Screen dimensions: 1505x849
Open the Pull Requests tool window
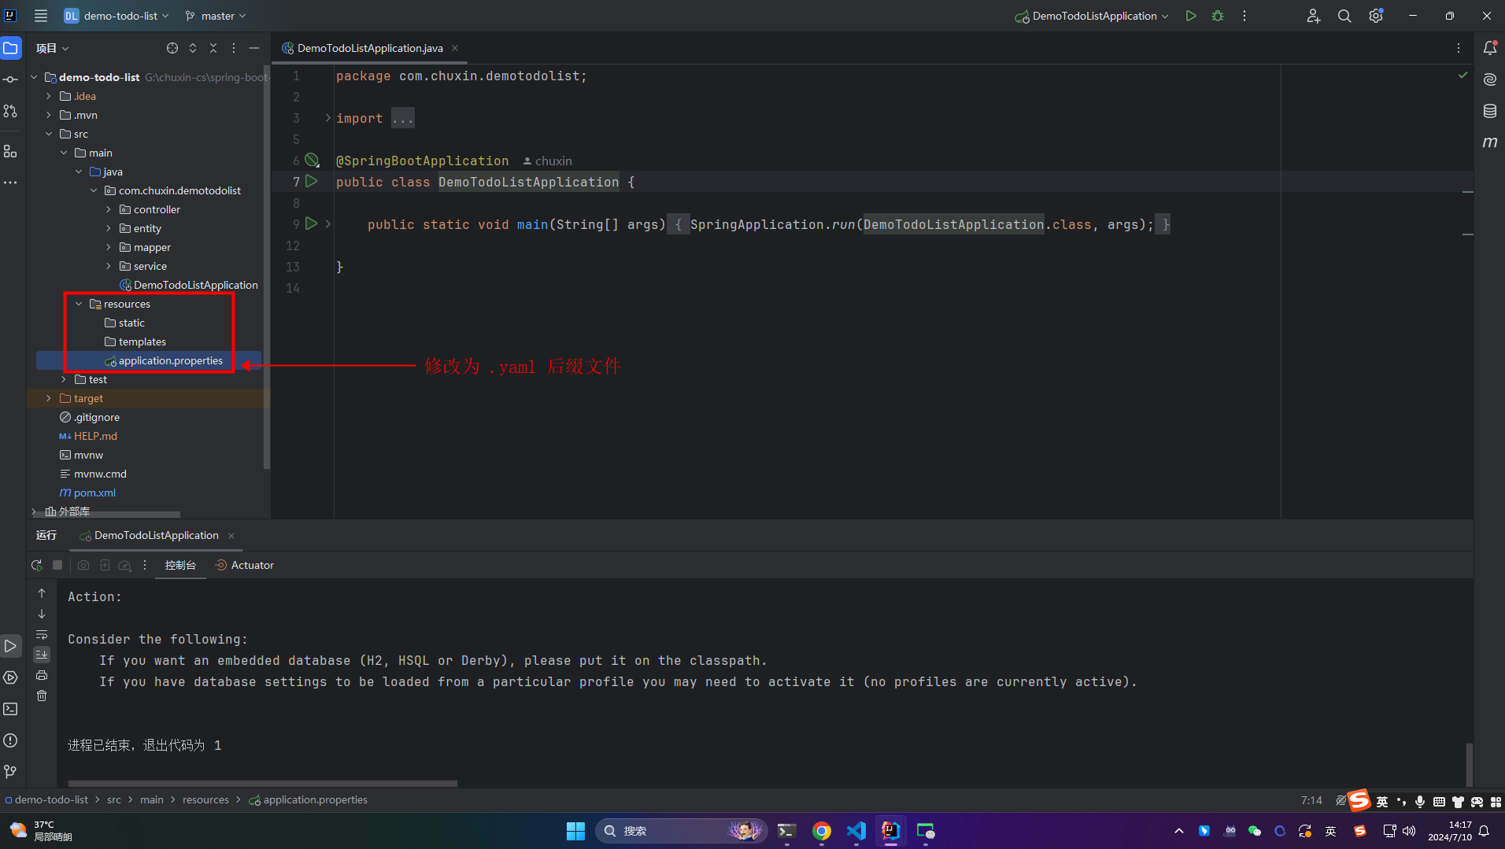coord(10,111)
